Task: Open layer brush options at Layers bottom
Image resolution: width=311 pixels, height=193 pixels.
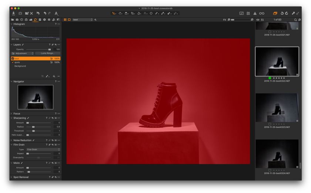Action: point(47,76)
